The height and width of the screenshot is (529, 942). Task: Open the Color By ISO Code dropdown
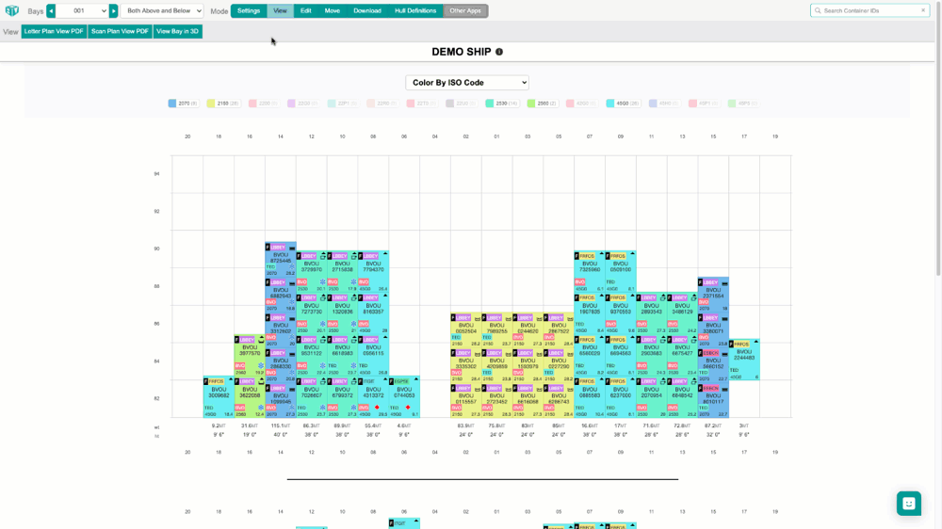467,83
